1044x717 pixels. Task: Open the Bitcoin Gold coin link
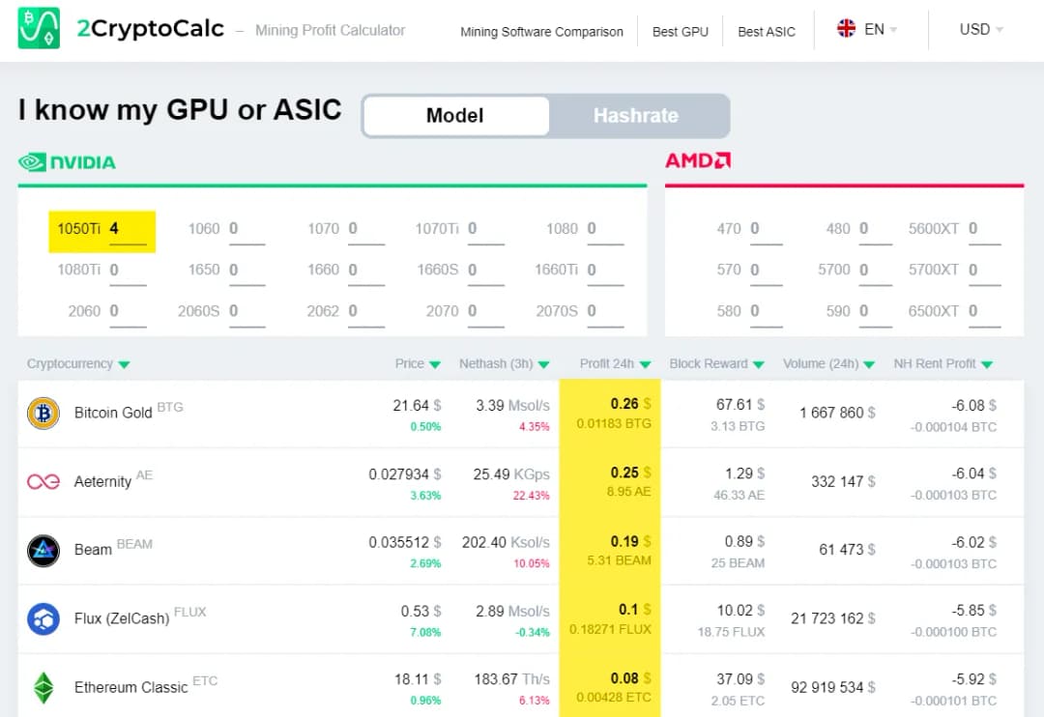pyautogui.click(x=113, y=413)
